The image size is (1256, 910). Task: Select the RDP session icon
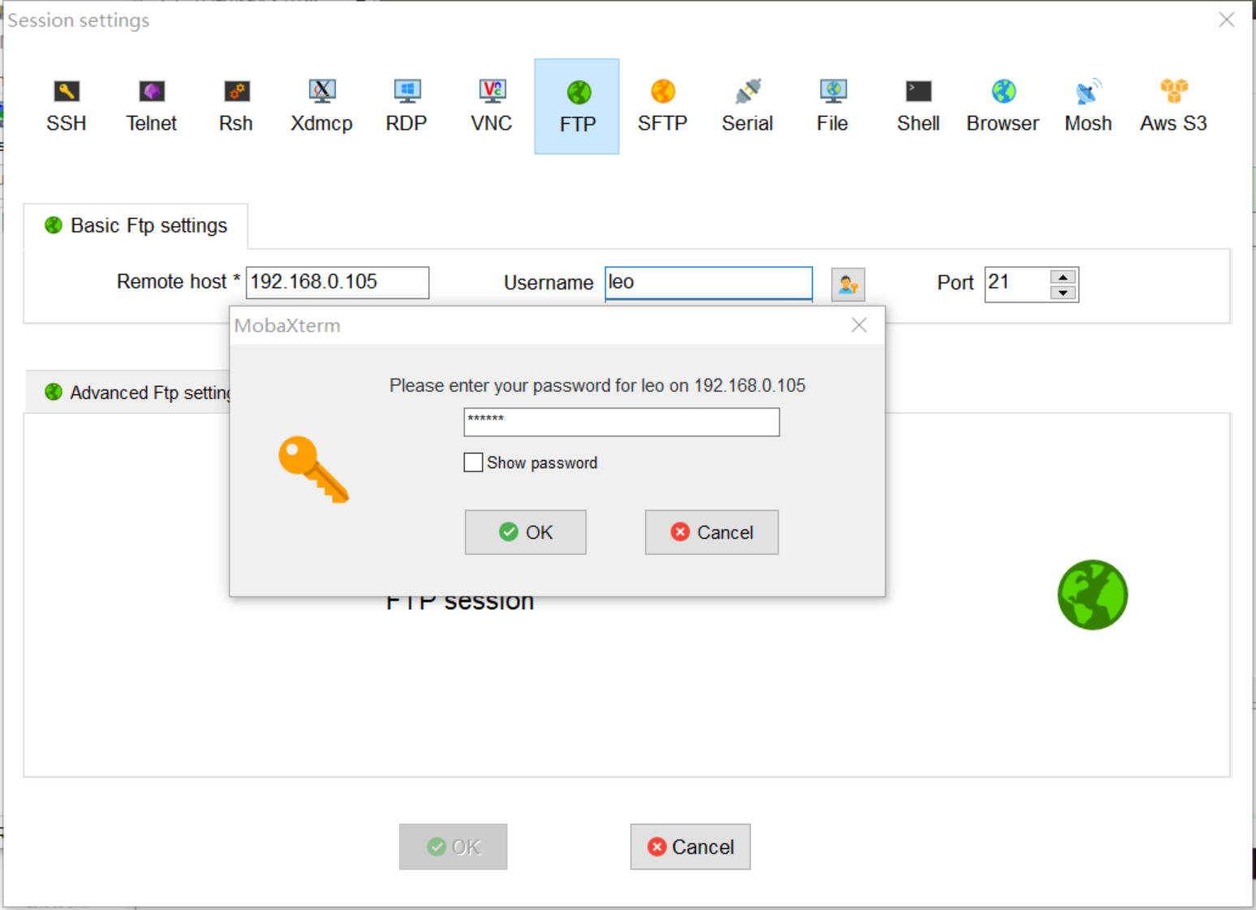coord(406,106)
